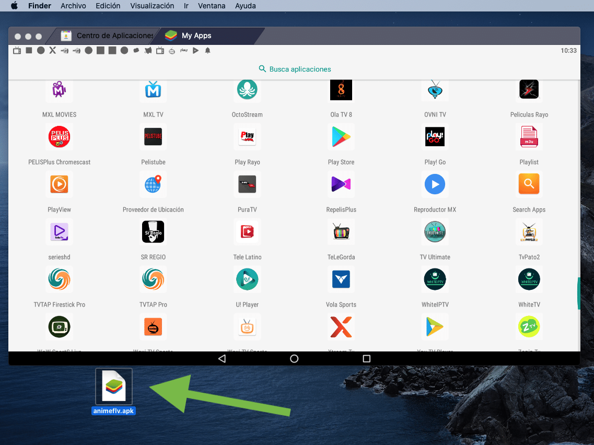This screenshot has width=594, height=445.
Task: Click the notification bell in the BlueStacks toolbar
Action: pyautogui.click(x=208, y=51)
